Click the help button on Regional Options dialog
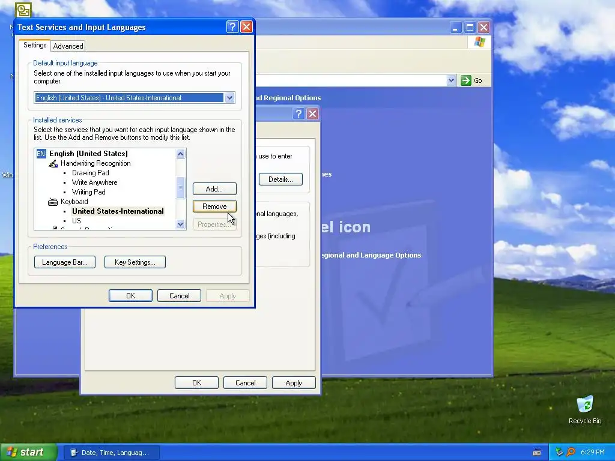Image resolution: width=615 pixels, height=461 pixels. [x=298, y=113]
